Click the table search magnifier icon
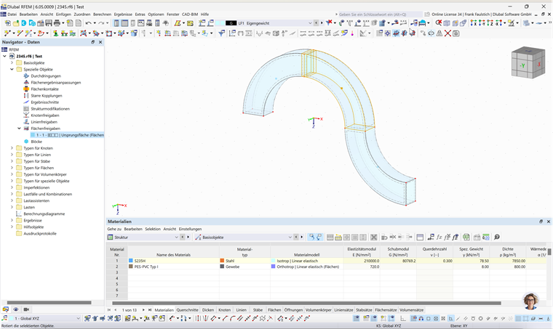The width and height of the screenshot is (553, 329). pos(497,237)
